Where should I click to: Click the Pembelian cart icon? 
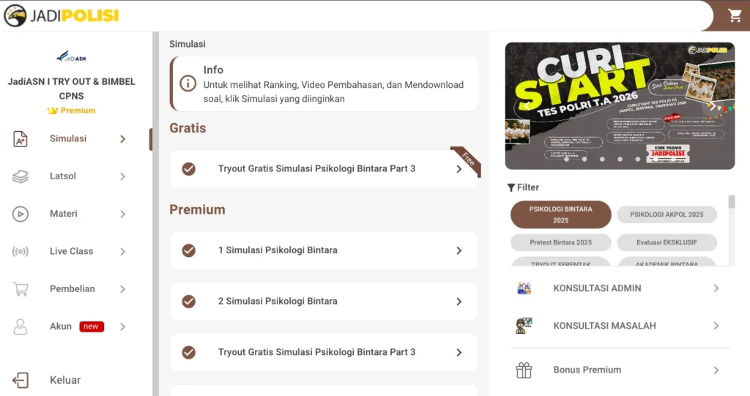20,289
